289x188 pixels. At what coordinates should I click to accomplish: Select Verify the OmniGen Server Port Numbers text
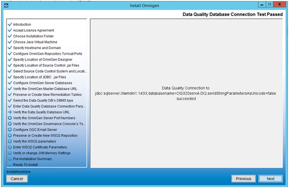click(44, 118)
